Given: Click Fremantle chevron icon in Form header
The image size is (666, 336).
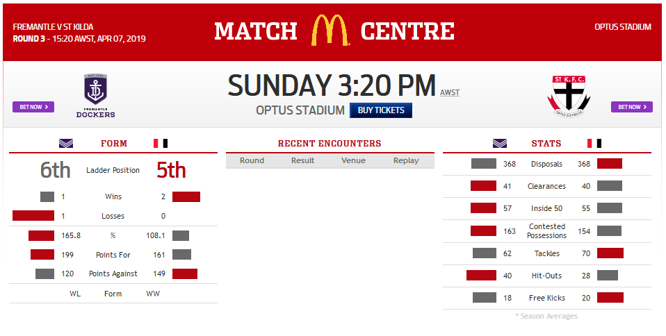Looking at the screenshot, I should pos(66,144).
